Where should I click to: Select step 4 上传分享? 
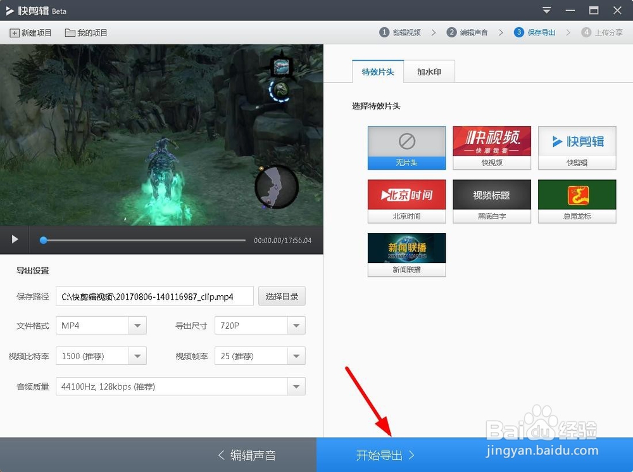[x=602, y=32]
